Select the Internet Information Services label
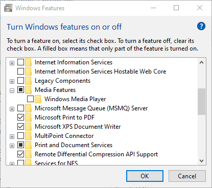 click(x=74, y=62)
